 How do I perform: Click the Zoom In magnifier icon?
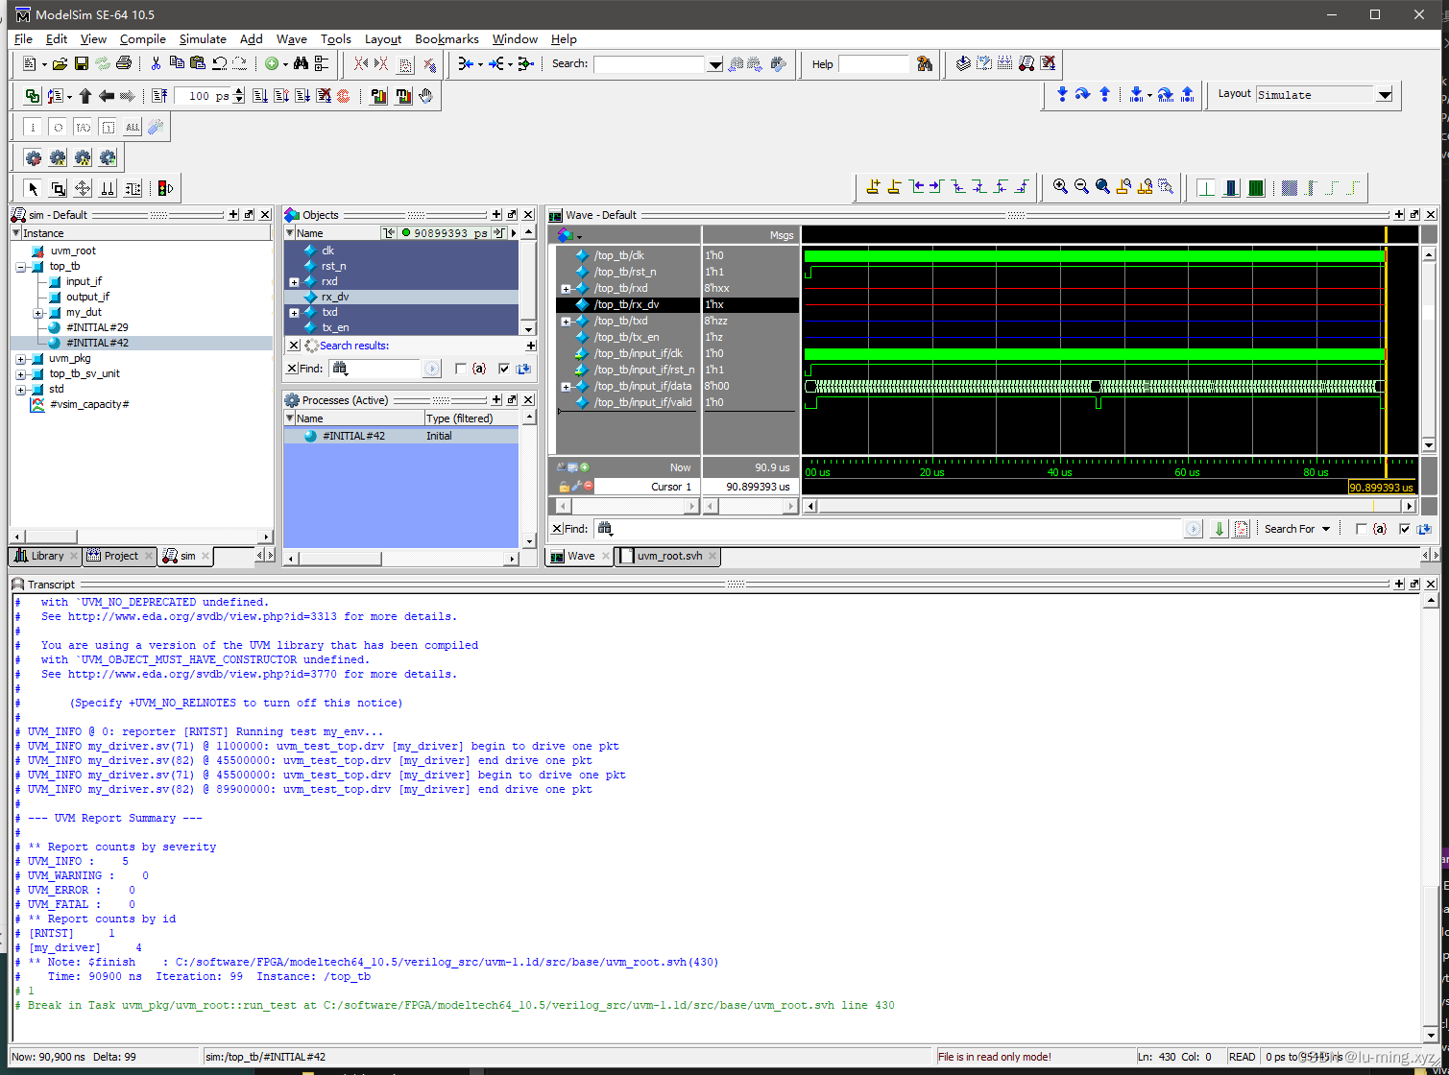point(1060,187)
